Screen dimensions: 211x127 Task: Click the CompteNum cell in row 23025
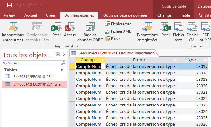tap(90, 118)
